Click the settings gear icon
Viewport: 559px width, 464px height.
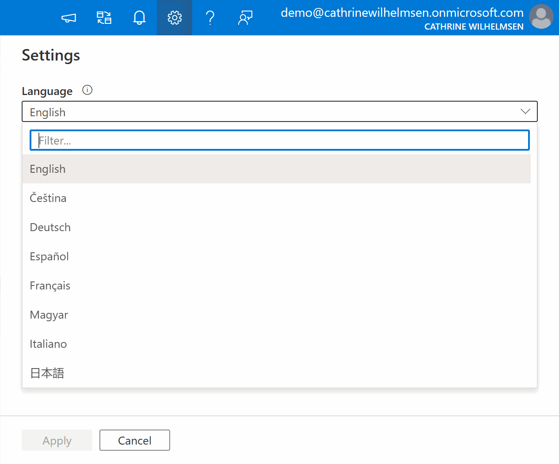(x=175, y=18)
